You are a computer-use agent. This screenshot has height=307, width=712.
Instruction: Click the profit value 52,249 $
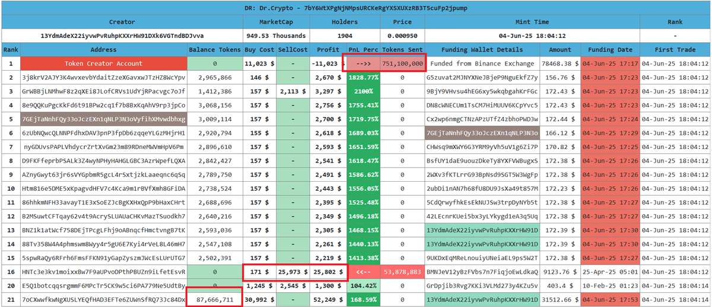pyautogui.click(x=328, y=300)
